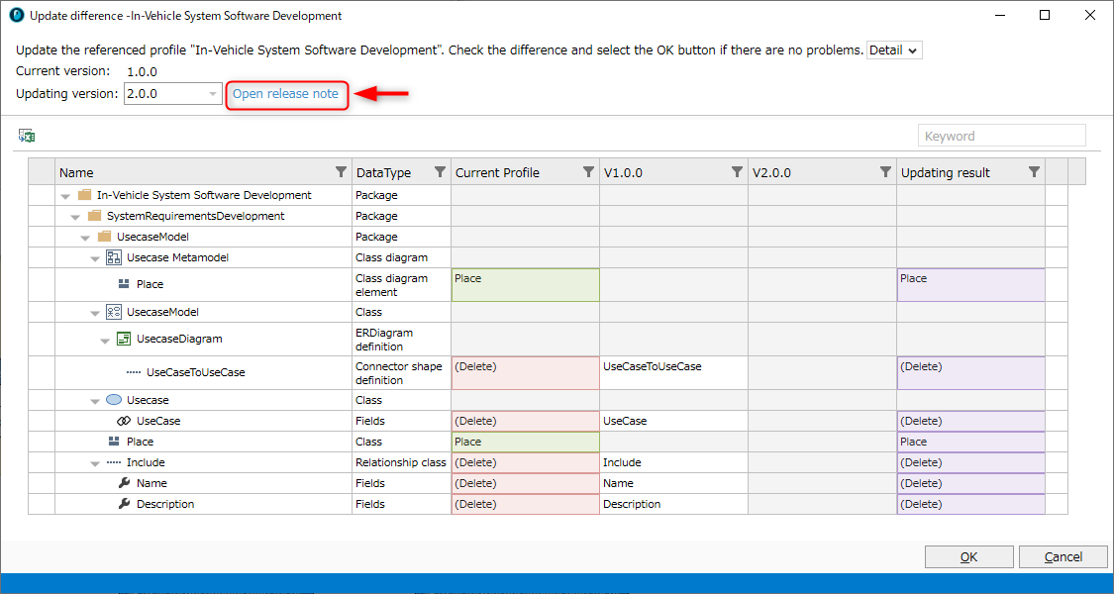Collapse the UsecaseDiagram node
Image resolution: width=1114 pixels, height=594 pixels.
pyautogui.click(x=105, y=341)
